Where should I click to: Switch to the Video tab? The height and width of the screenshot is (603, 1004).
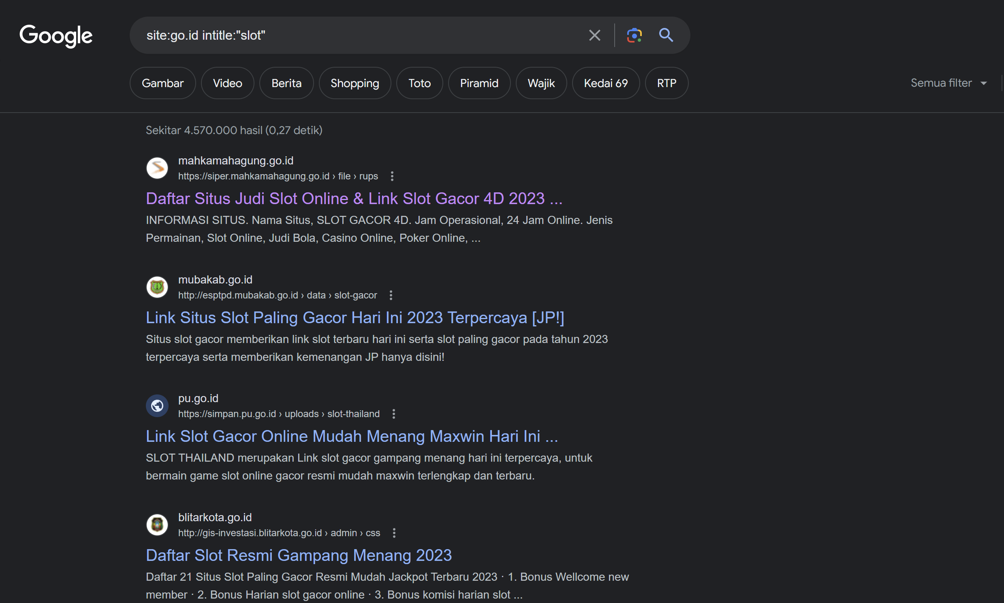tap(227, 83)
